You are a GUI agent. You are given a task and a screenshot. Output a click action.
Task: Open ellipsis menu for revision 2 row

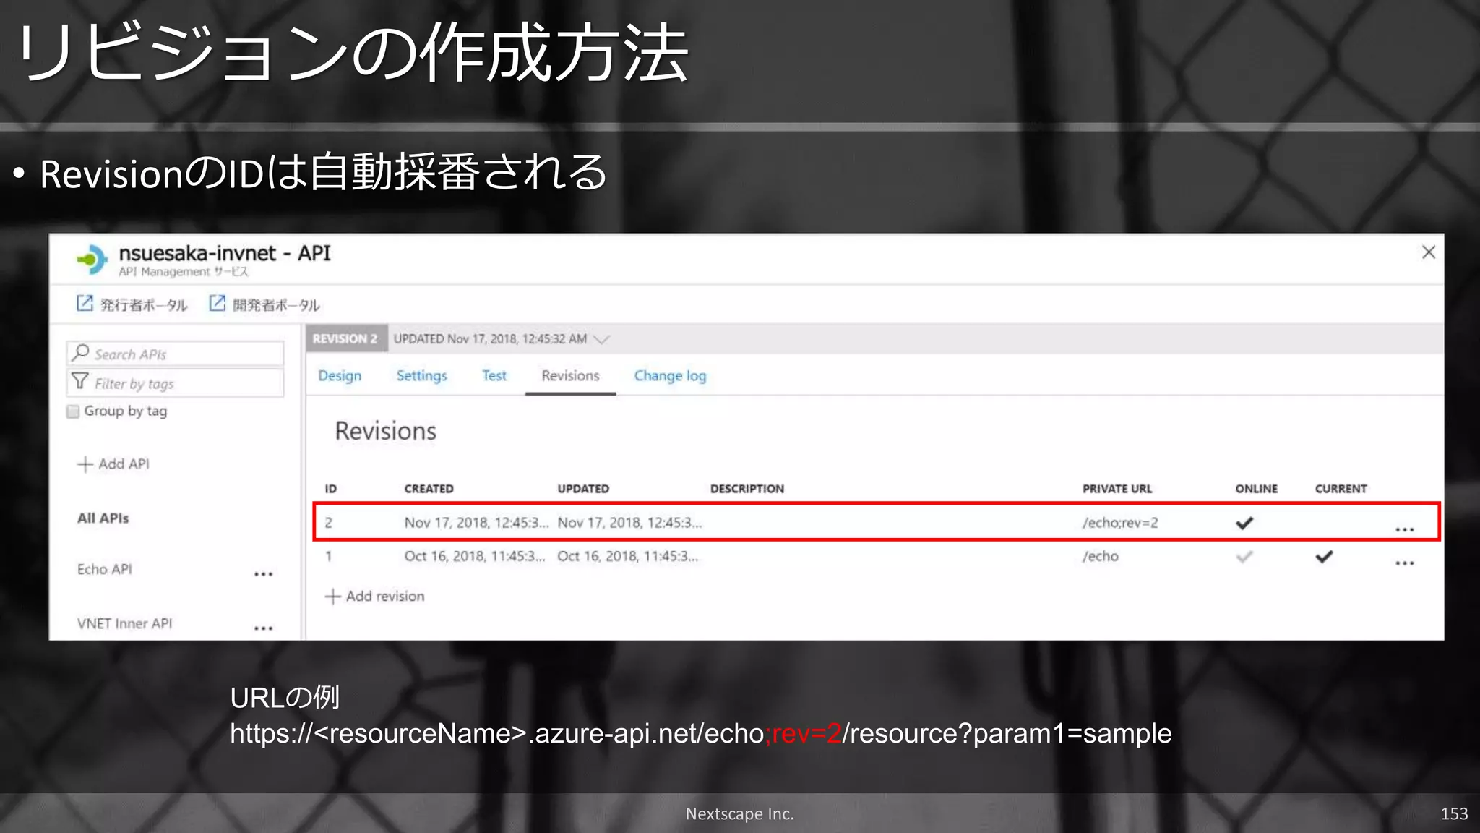[x=1405, y=529]
